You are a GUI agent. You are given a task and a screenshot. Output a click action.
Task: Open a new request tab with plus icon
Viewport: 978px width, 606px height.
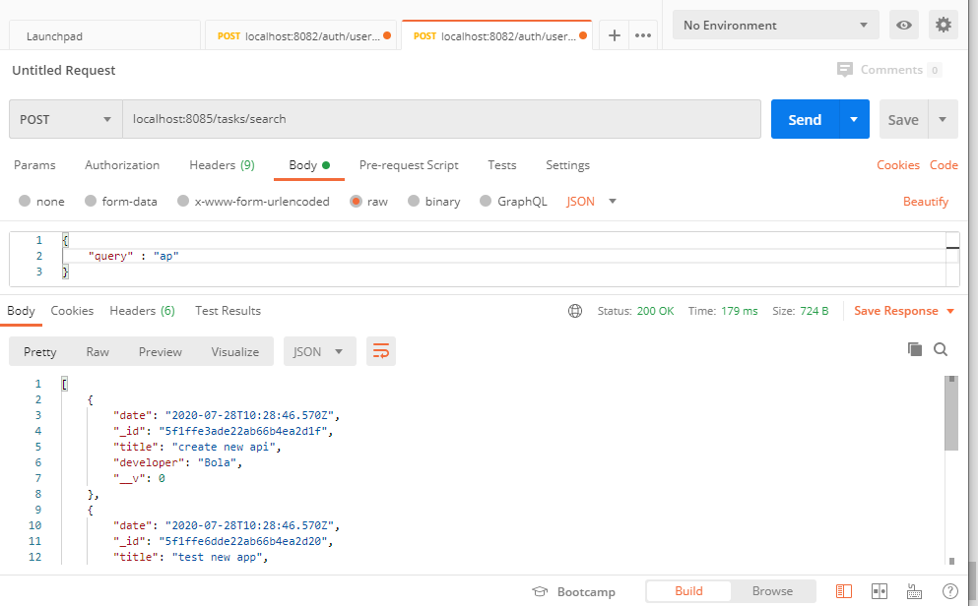click(x=614, y=35)
